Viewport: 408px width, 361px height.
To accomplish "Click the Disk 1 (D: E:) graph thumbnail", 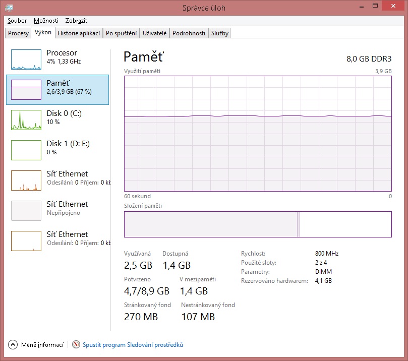I will point(26,150).
